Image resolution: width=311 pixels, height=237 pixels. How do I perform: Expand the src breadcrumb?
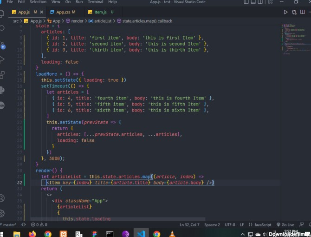16,21
